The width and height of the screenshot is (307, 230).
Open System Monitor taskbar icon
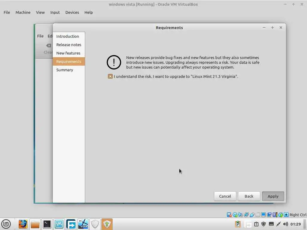[x=59, y=224]
